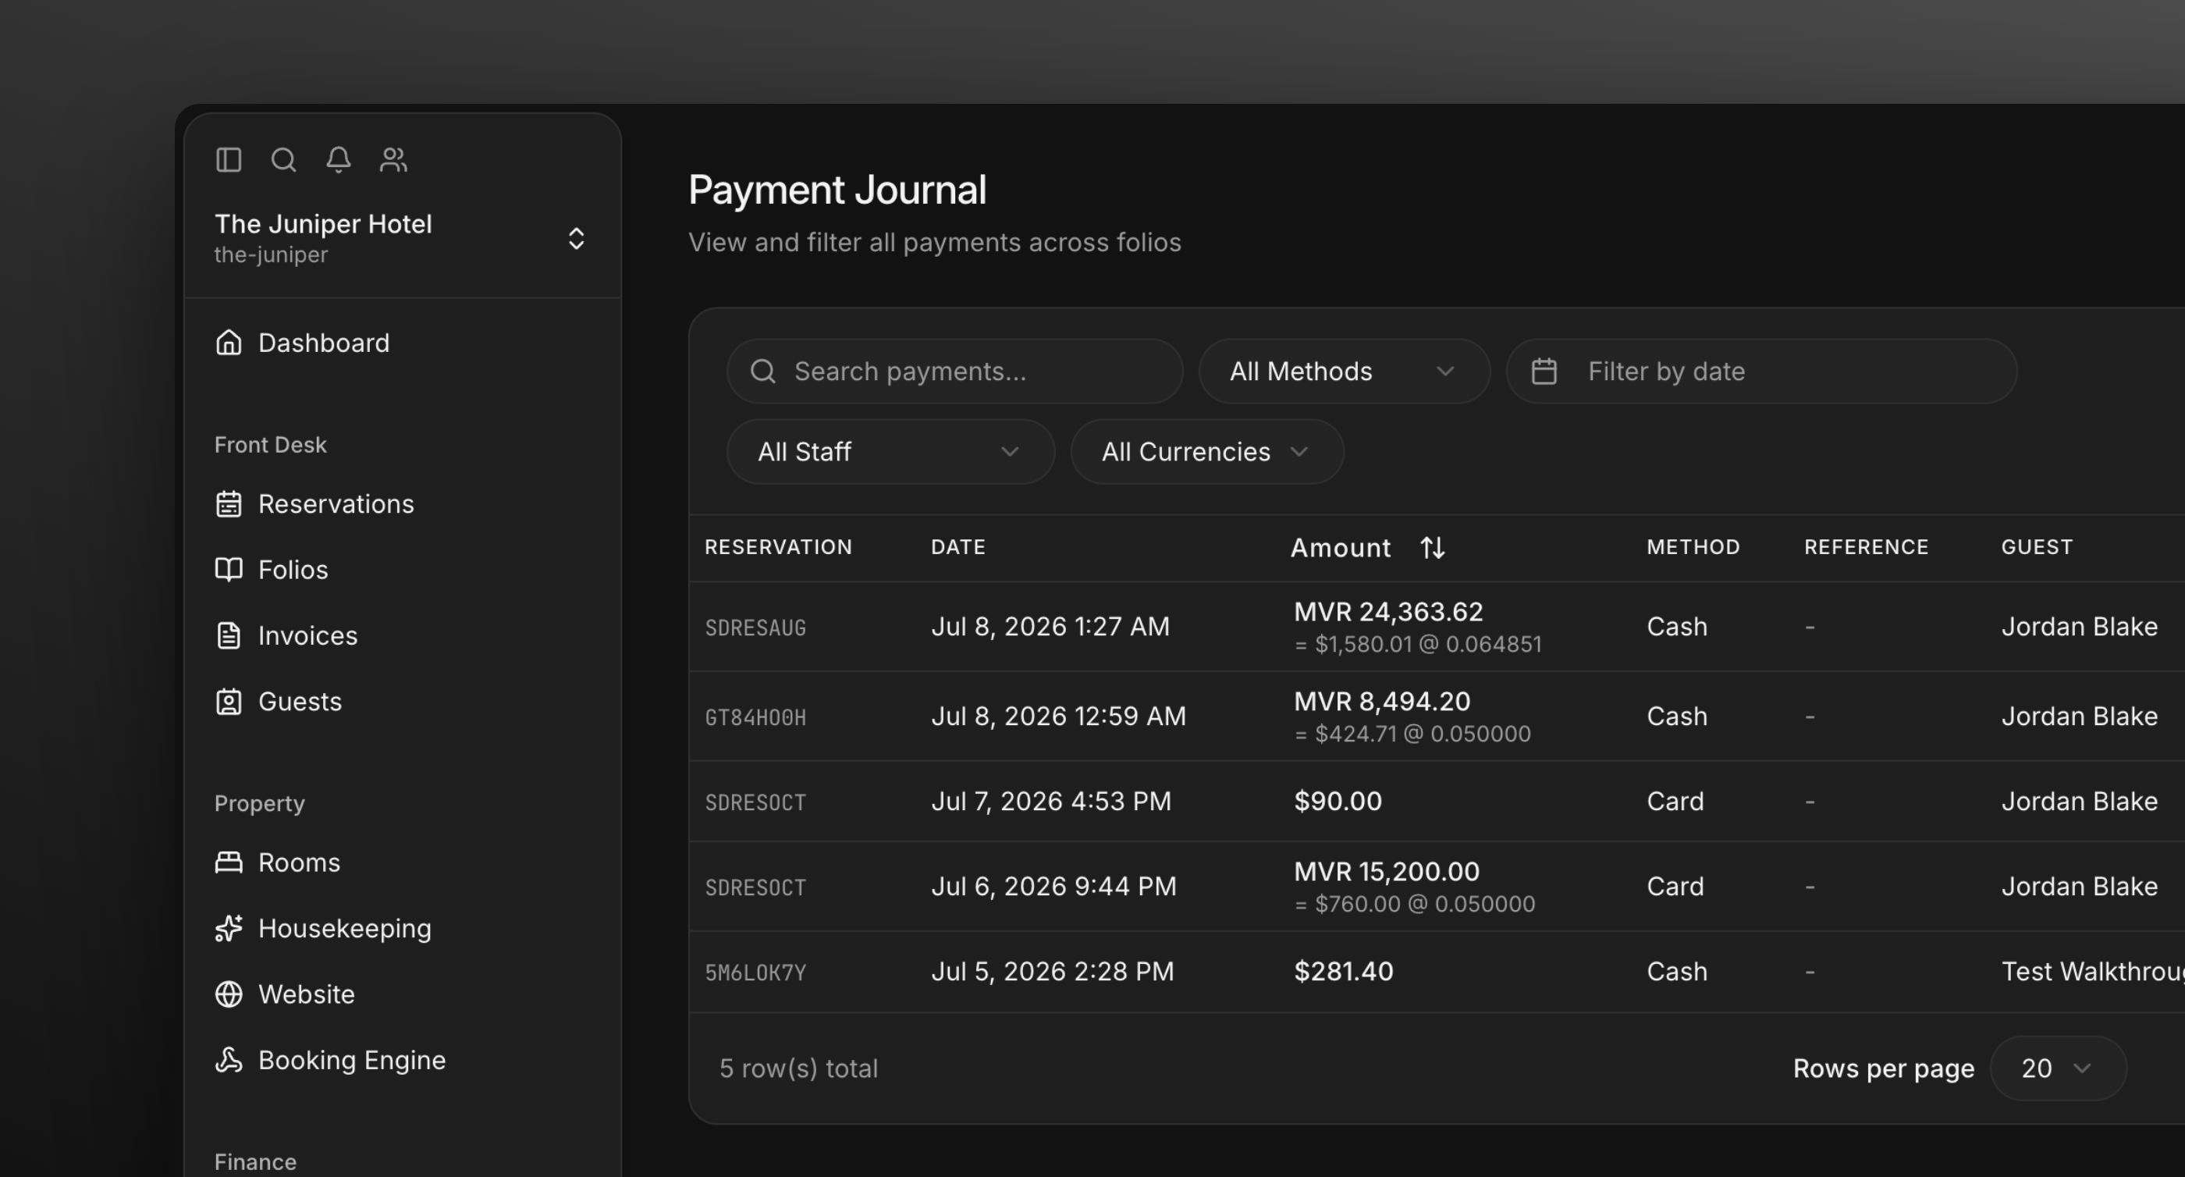This screenshot has width=2185, height=1177.
Task: Click the Website globe icon
Action: [229, 994]
